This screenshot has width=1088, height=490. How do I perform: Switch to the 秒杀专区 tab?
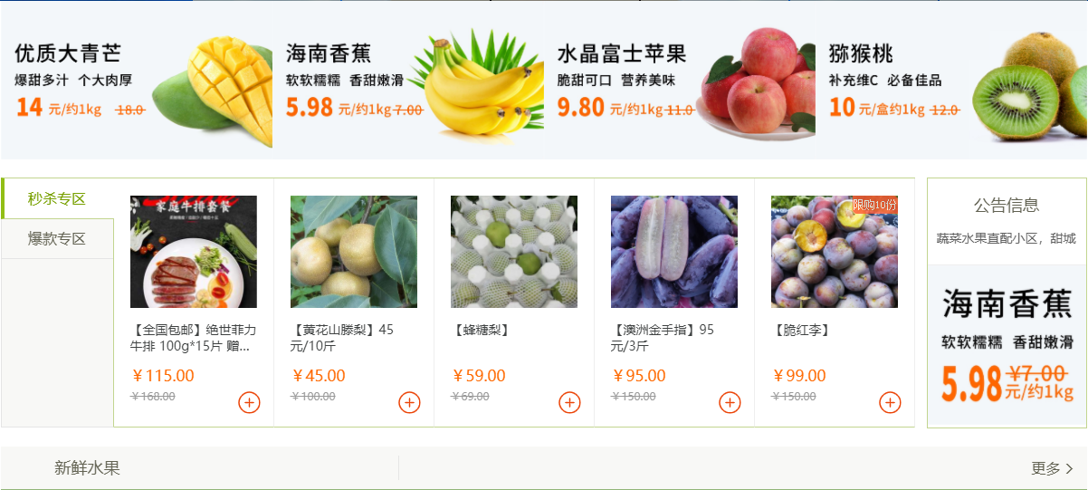point(57,198)
